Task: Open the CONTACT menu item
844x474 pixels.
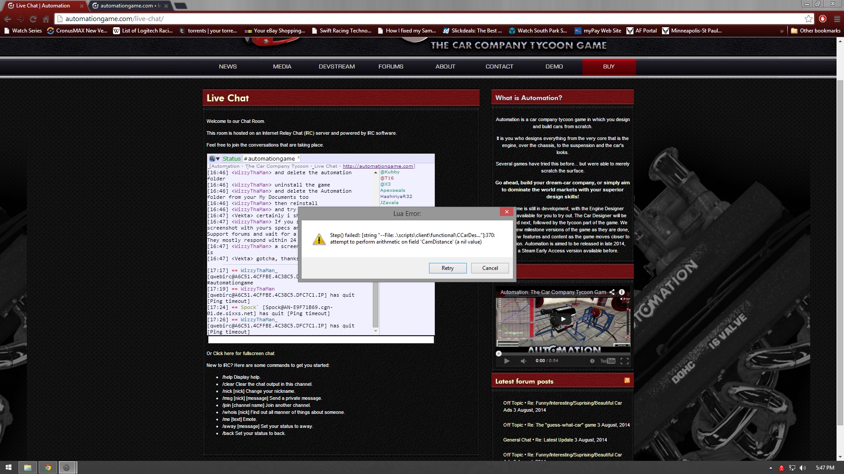Action: tap(499, 67)
